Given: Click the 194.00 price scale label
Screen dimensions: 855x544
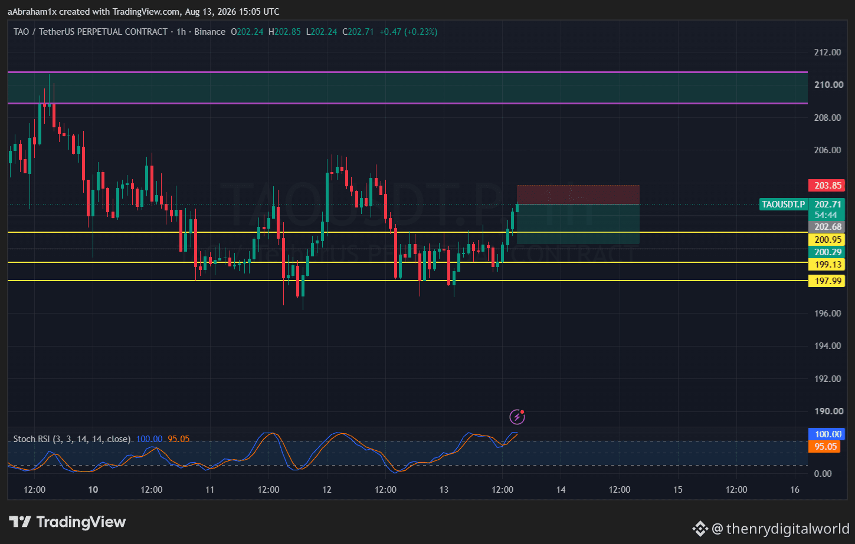Looking at the screenshot, I should pyautogui.click(x=827, y=346).
